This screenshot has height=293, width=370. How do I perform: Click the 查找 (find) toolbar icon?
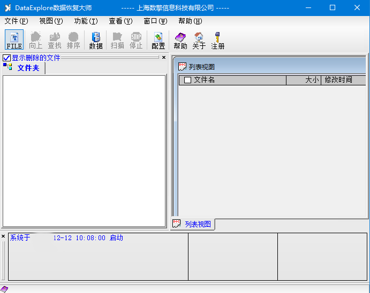point(55,39)
